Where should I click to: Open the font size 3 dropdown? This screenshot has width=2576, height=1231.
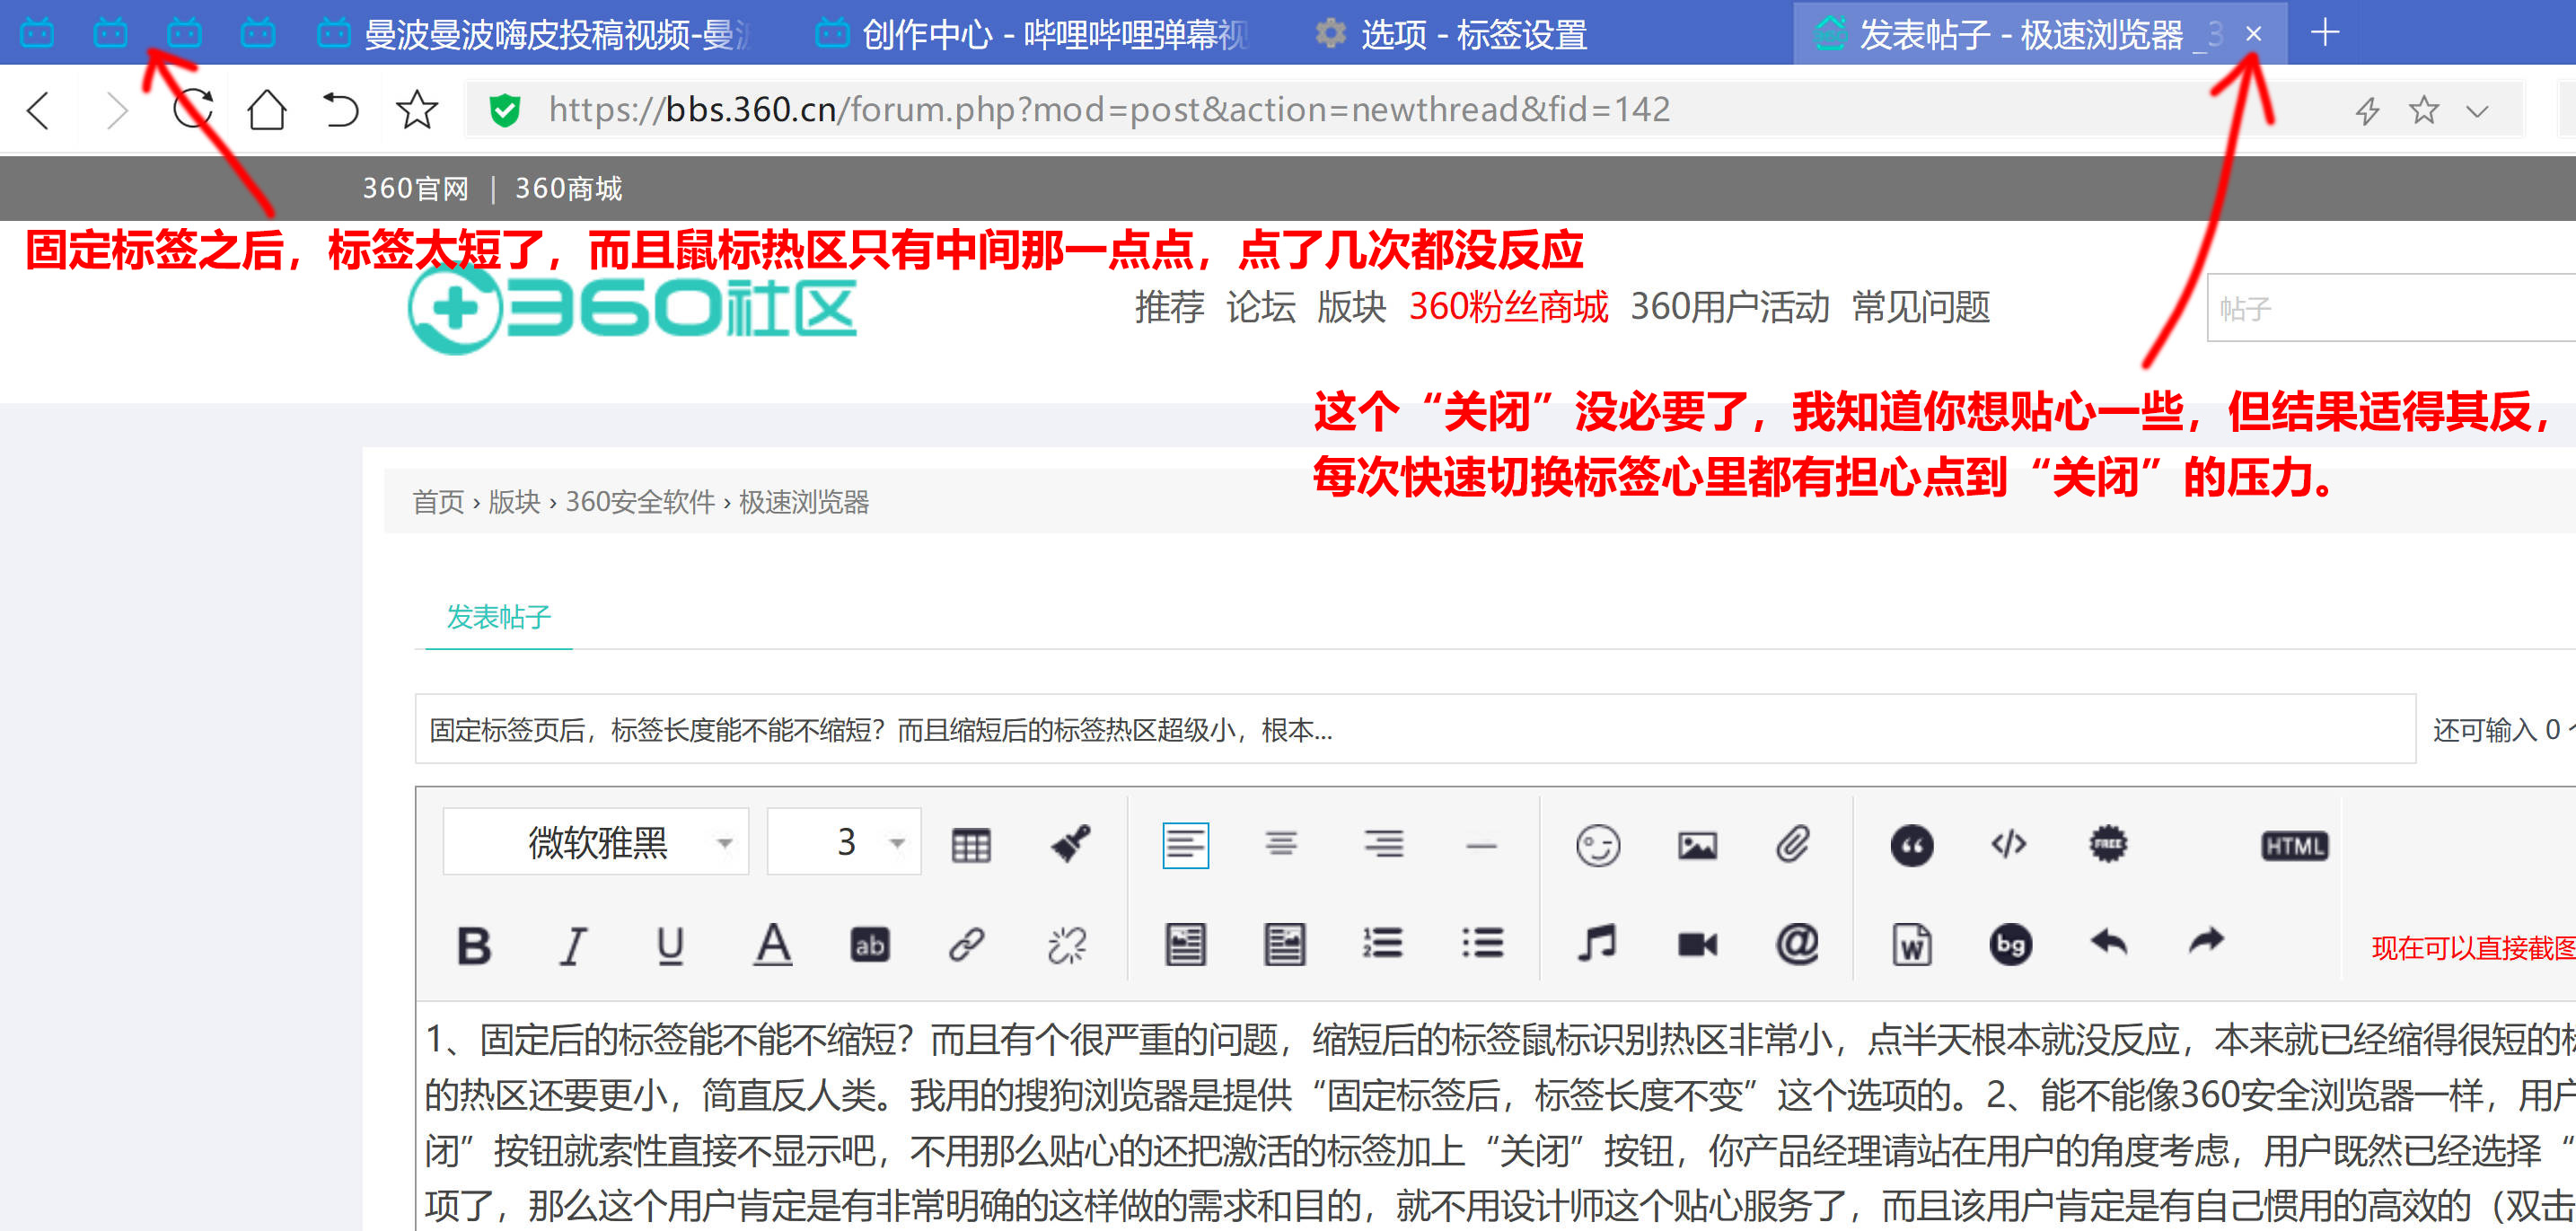click(x=843, y=842)
